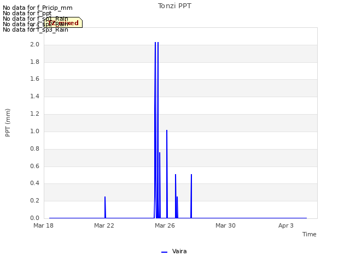This screenshot has height=262, width=350.
Task: Click the 1.8 y-axis tick label
Action: pos(34,62)
